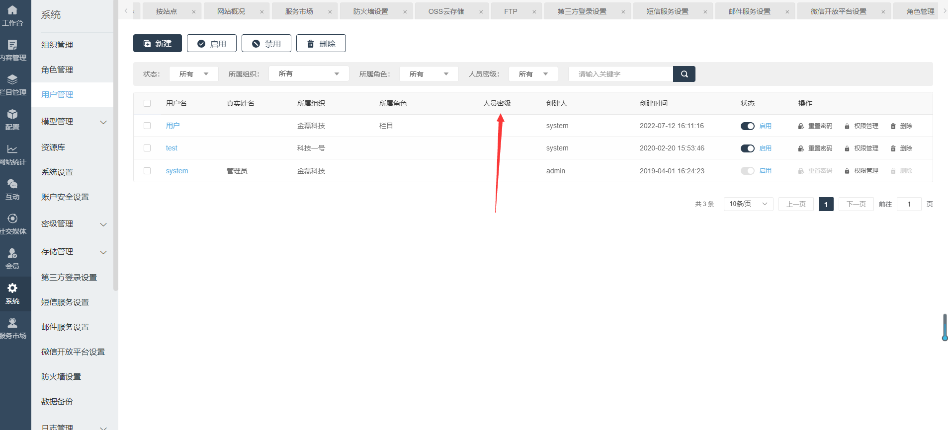Open the system username link

click(177, 171)
